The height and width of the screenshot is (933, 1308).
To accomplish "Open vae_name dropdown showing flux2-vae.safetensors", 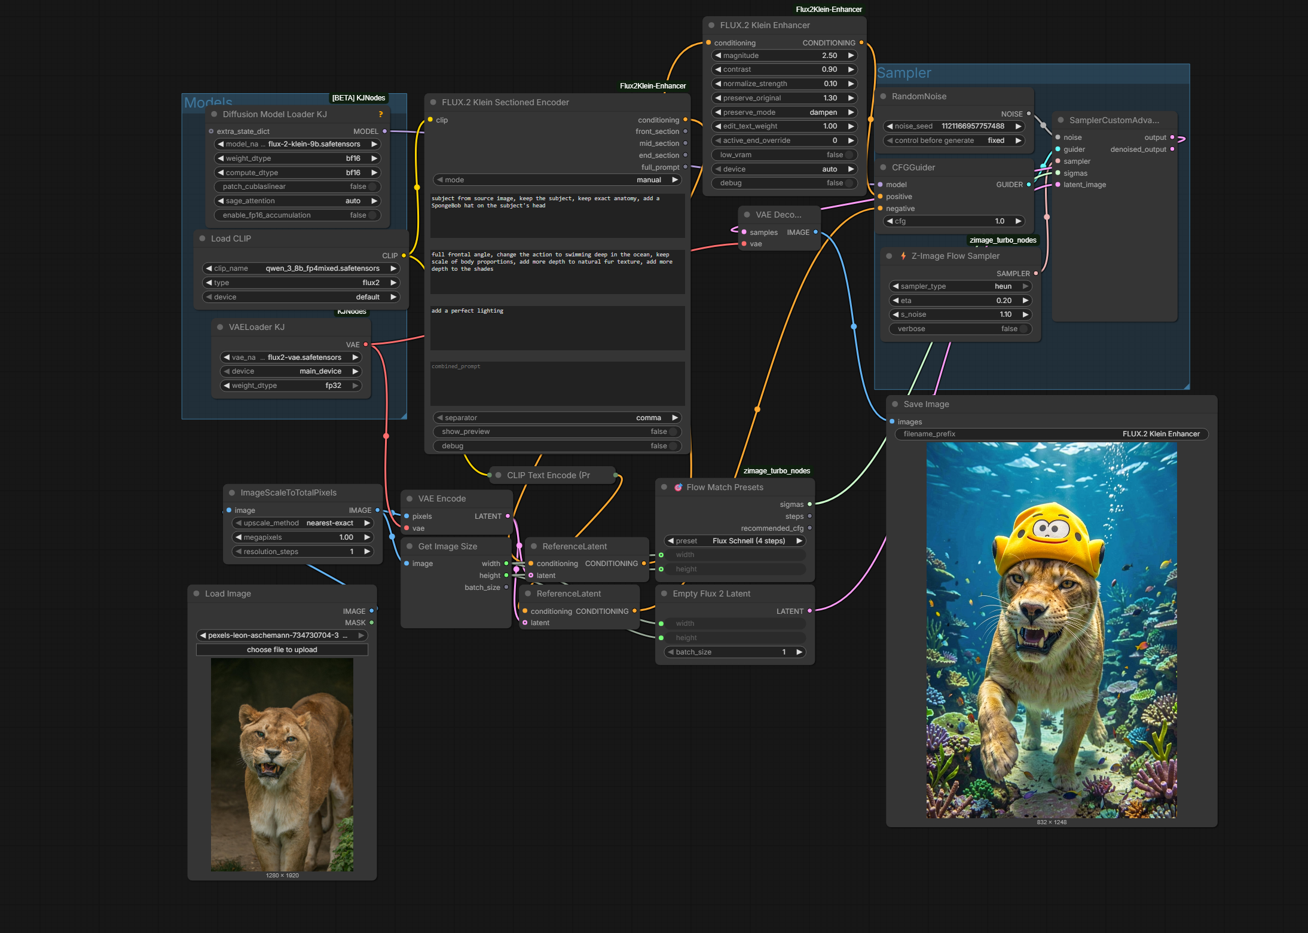I will (291, 357).
